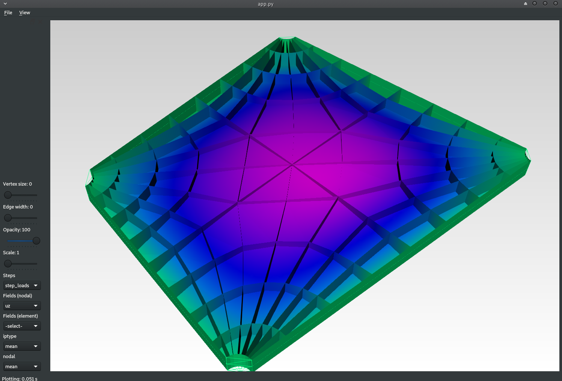
Task: Open the Fields (nodal) dropdown showing uz
Action: tap(22, 306)
